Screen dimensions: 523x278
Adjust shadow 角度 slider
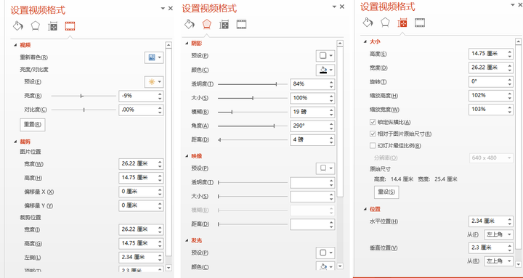coord(253,126)
